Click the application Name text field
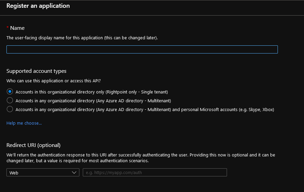This screenshot has height=192, width=304. (x=142, y=49)
